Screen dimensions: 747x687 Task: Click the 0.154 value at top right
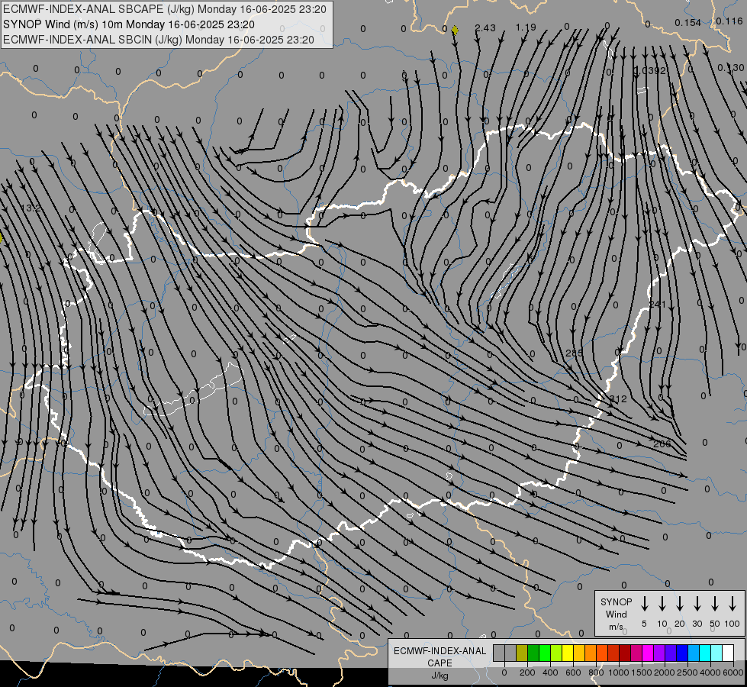point(688,22)
